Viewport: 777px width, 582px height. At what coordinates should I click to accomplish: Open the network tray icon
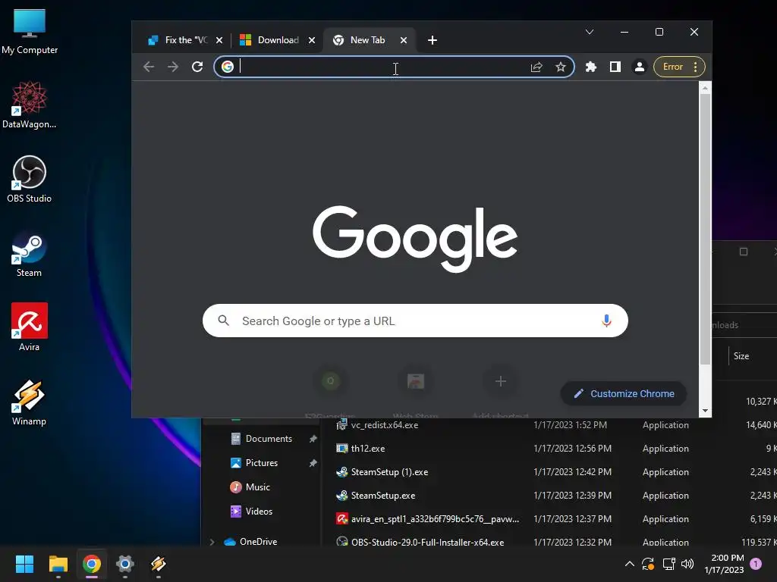669,564
